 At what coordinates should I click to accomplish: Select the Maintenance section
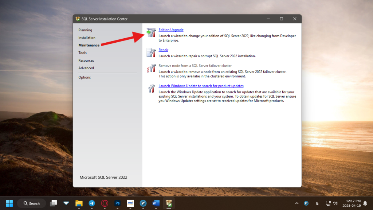pyautogui.click(x=89, y=45)
